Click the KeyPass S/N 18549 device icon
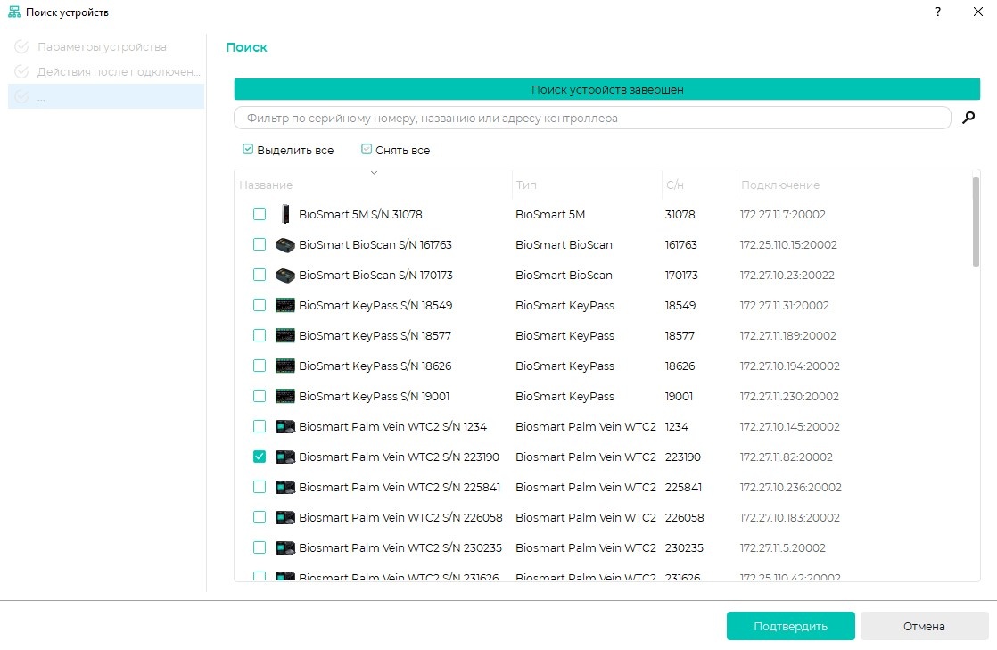 [284, 305]
